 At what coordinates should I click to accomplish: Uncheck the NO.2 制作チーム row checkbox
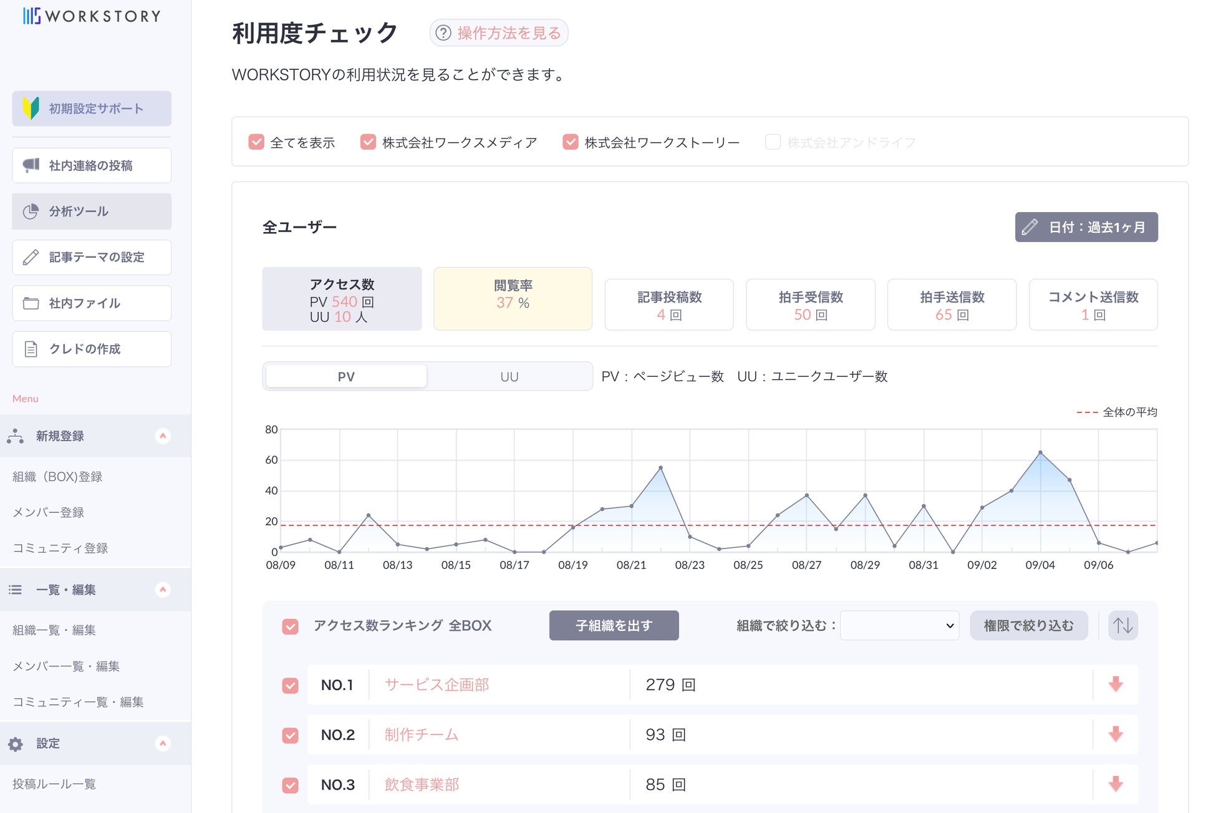290,735
